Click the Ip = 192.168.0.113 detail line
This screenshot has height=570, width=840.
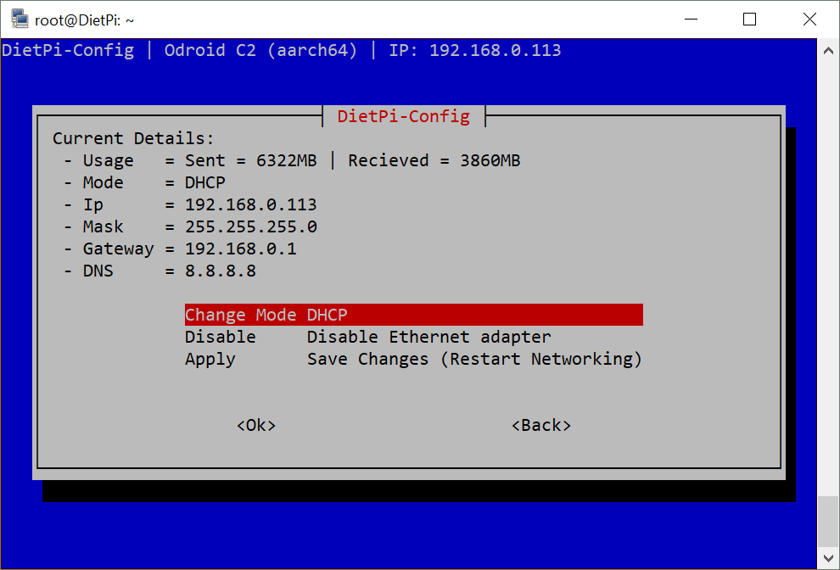(x=190, y=204)
